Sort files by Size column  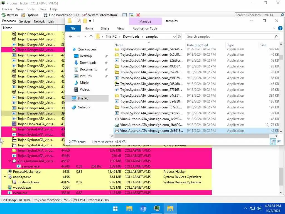coord(268,45)
